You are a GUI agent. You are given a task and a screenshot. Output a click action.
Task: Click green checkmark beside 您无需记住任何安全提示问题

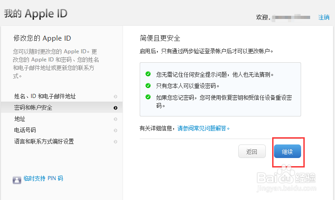[x=148, y=74]
